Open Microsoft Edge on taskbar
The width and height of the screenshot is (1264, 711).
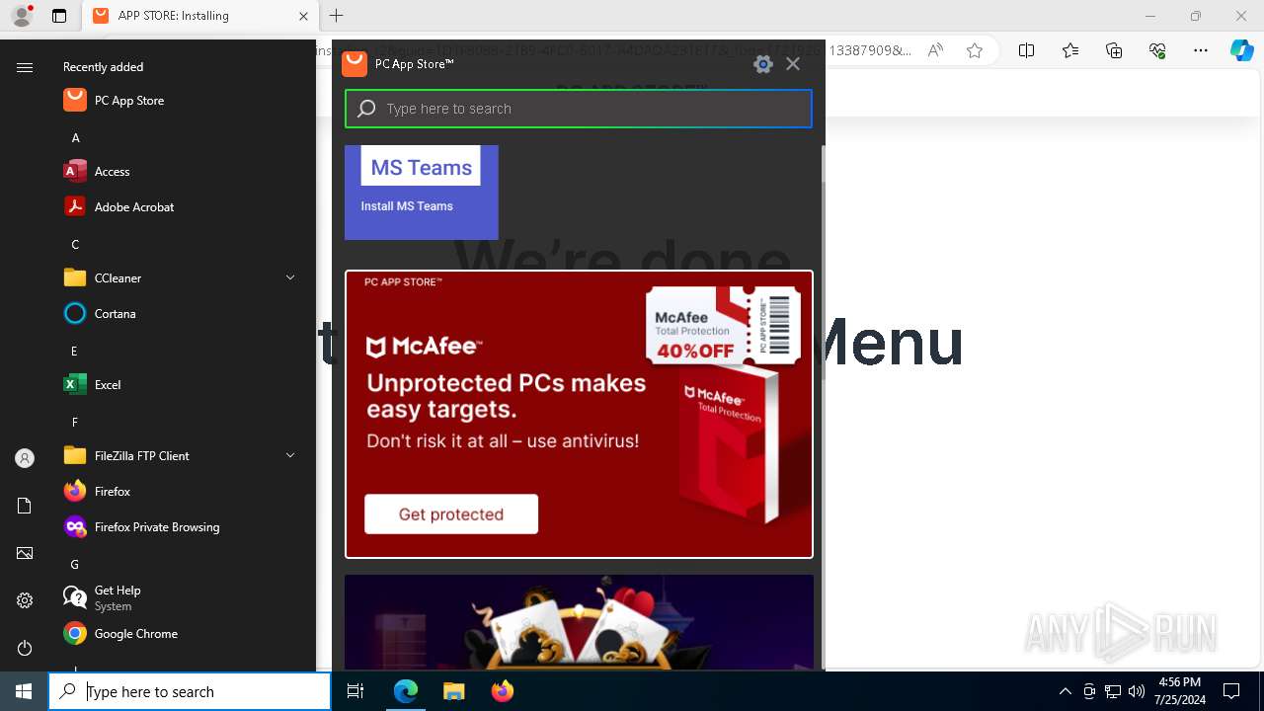pyautogui.click(x=406, y=691)
